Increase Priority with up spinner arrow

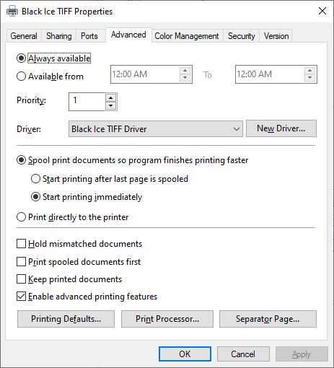110,98
